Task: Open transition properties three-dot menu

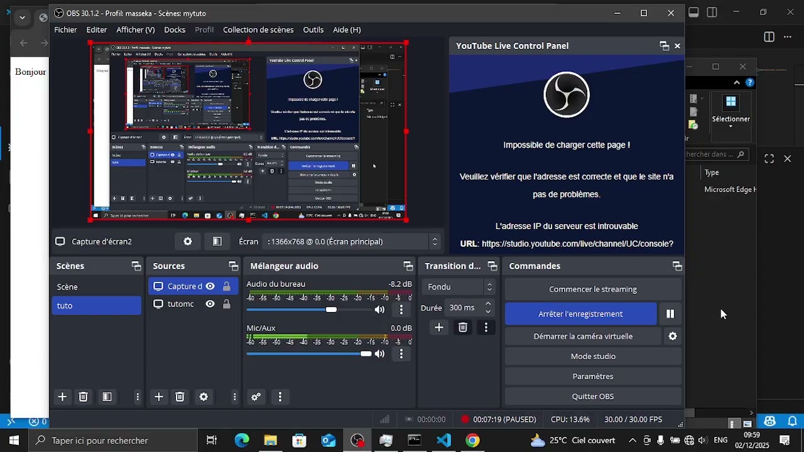Action: tap(486, 327)
